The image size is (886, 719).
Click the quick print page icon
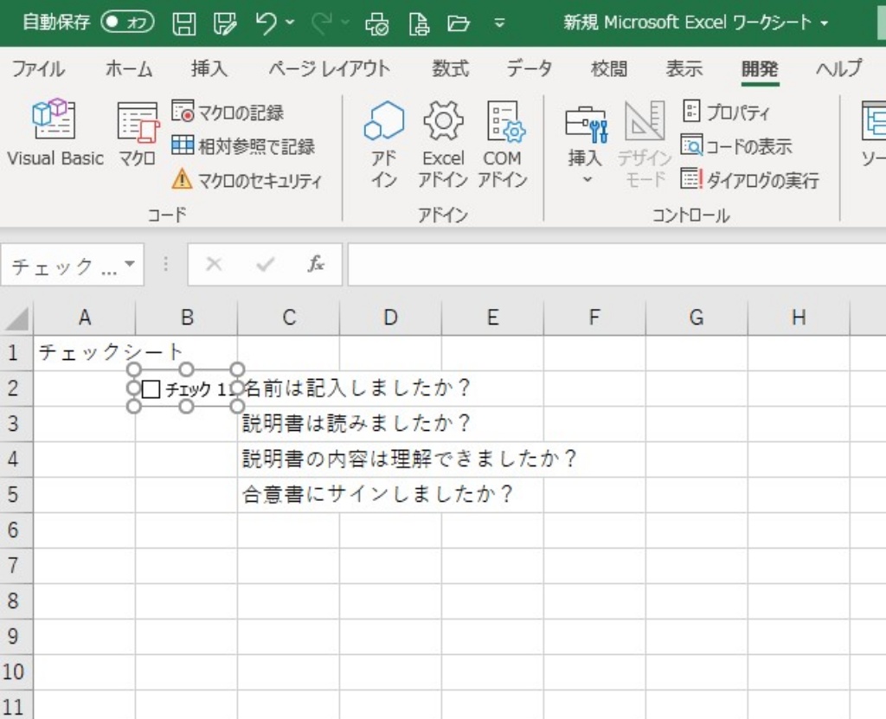pos(419,23)
